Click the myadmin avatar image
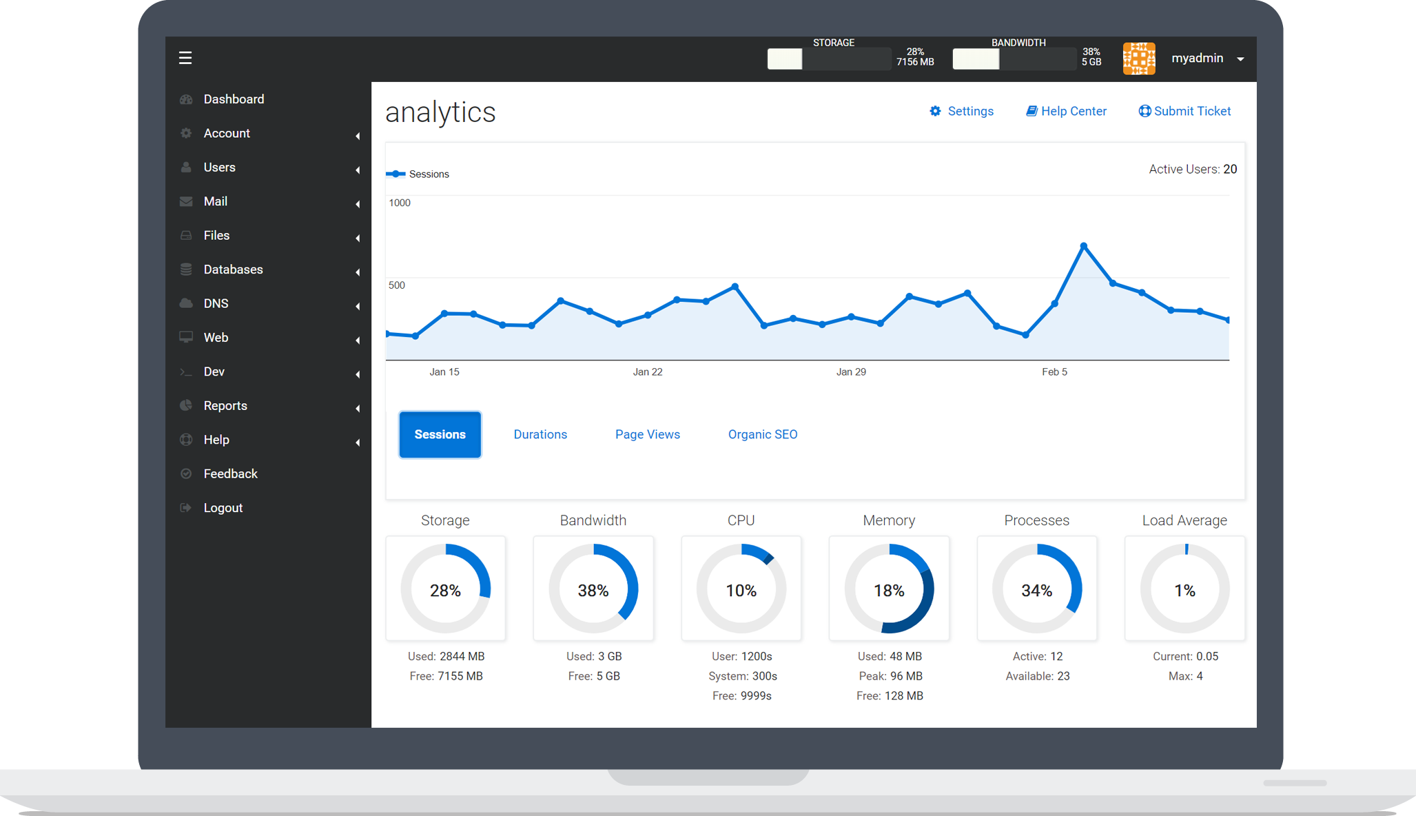1416x816 pixels. [1138, 59]
